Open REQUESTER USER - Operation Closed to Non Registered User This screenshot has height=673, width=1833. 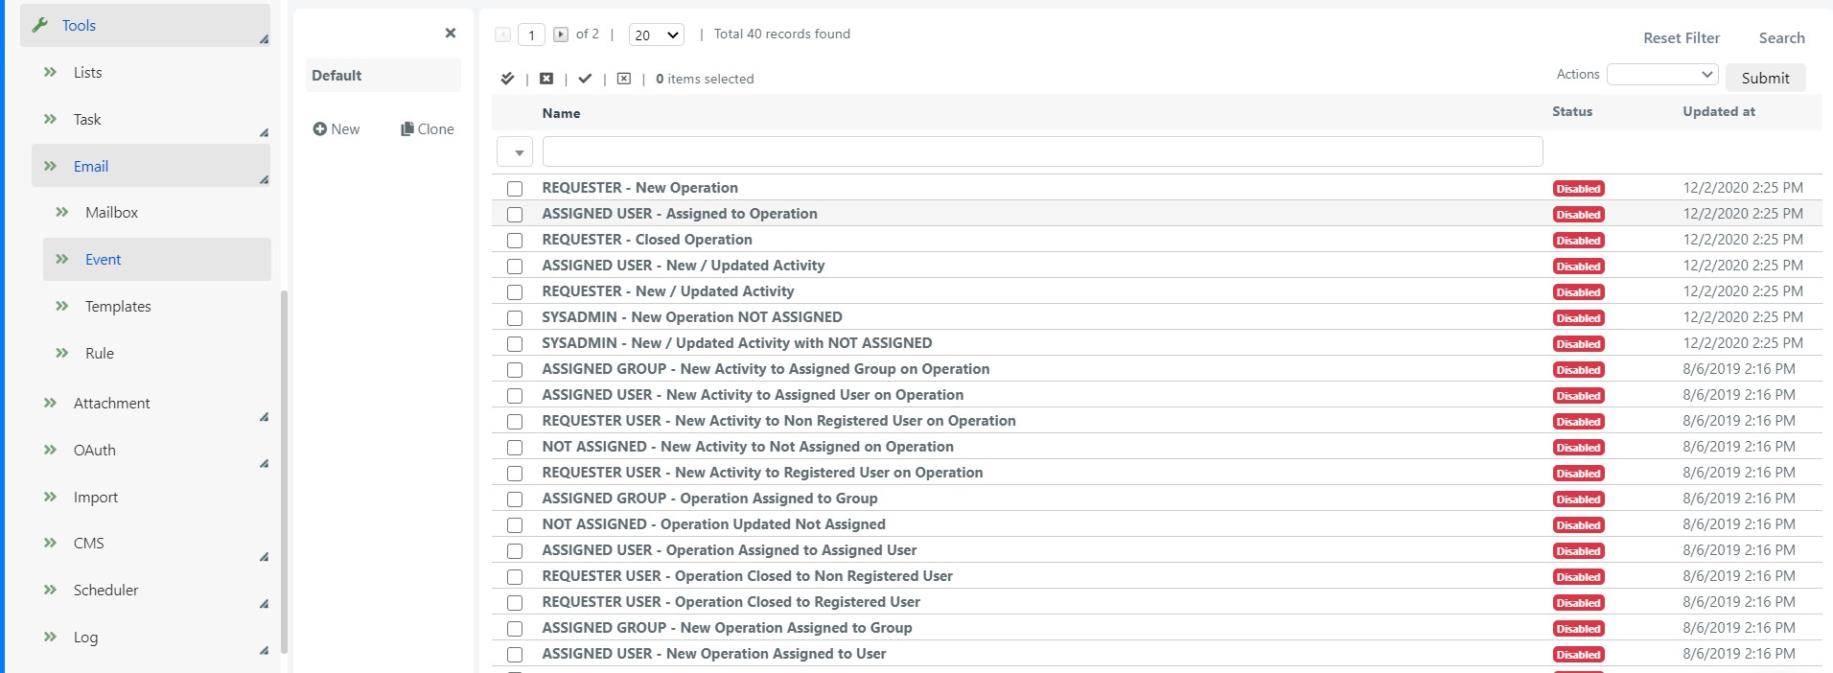click(748, 576)
